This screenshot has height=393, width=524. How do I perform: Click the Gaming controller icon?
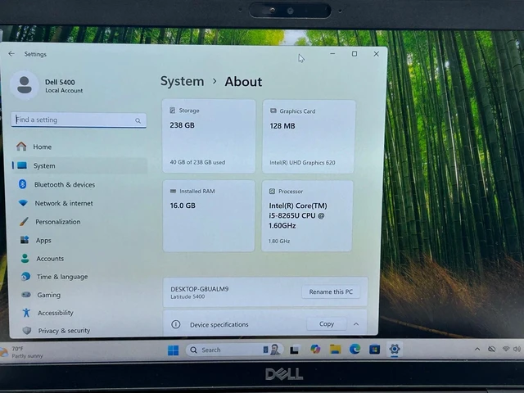(26, 295)
